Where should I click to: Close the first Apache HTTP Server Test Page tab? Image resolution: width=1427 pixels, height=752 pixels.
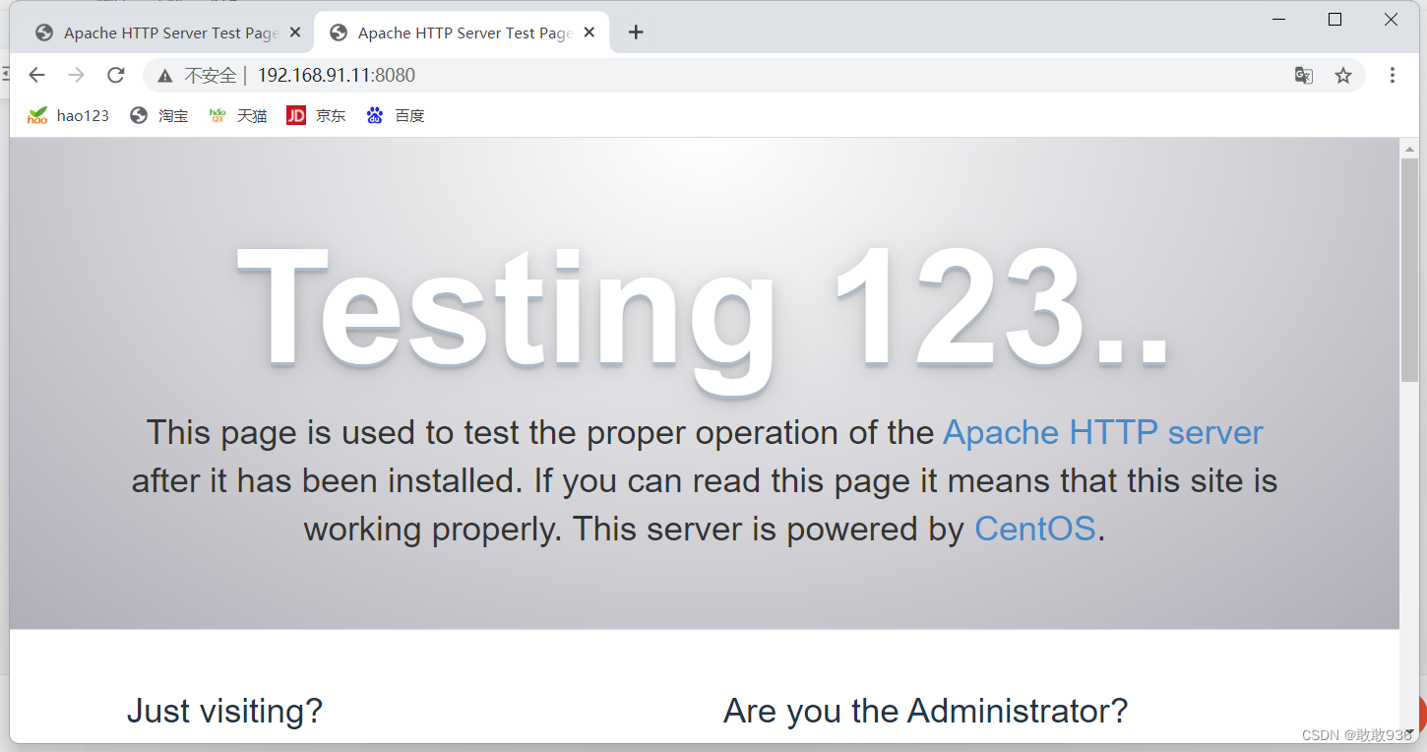295,32
